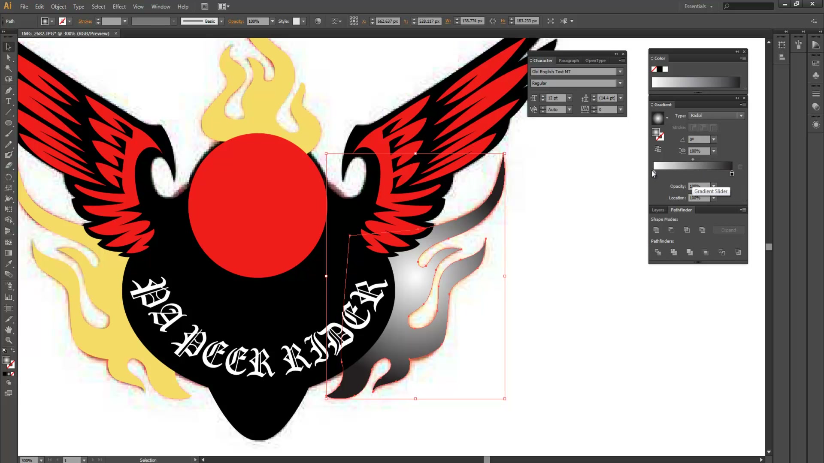Select the Eraser tool
Screen dimensions: 824x463
tap(8, 165)
